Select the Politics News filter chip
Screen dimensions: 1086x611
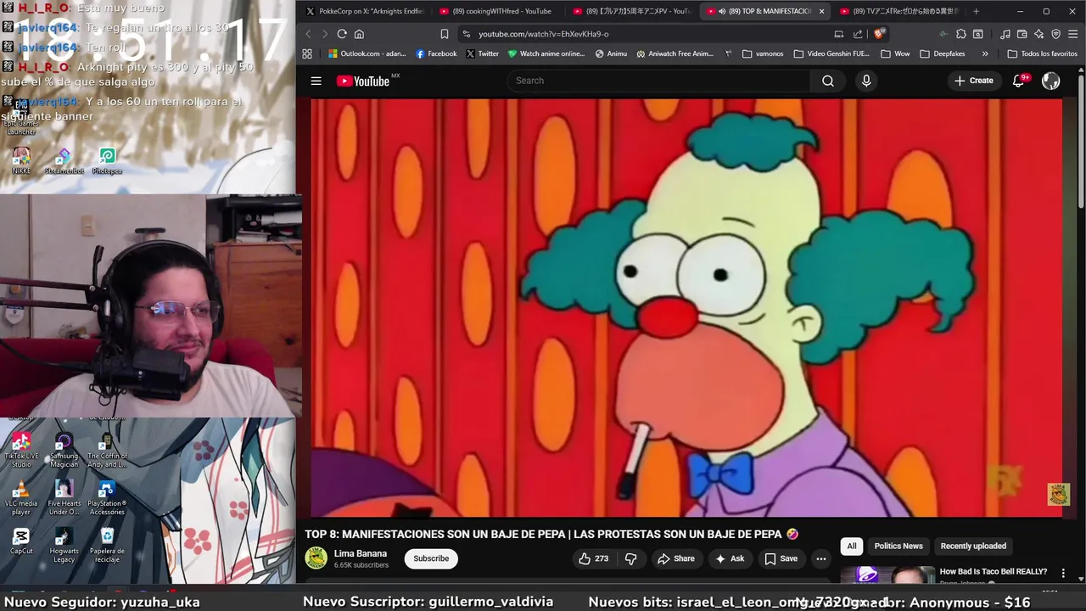[898, 546]
